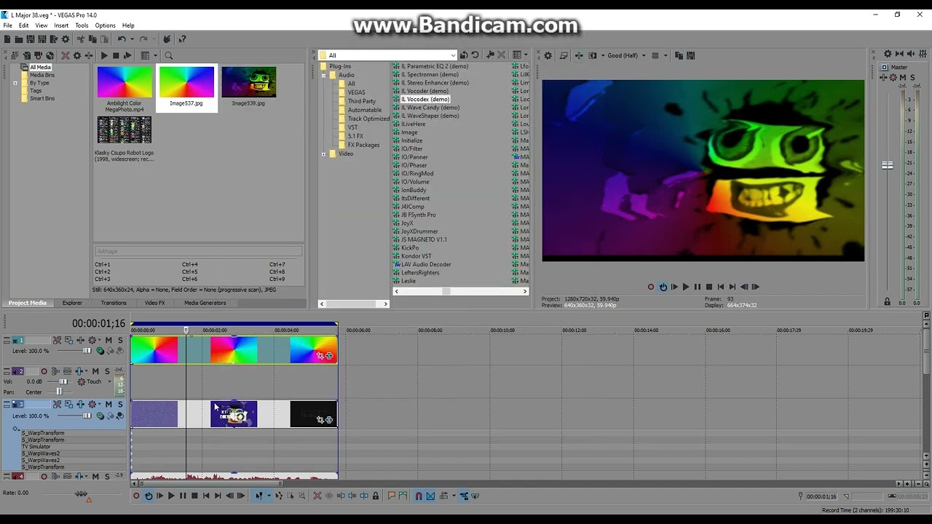The height and width of the screenshot is (524, 932).
Task: Remove selected media with red X icon
Action: (66, 55)
